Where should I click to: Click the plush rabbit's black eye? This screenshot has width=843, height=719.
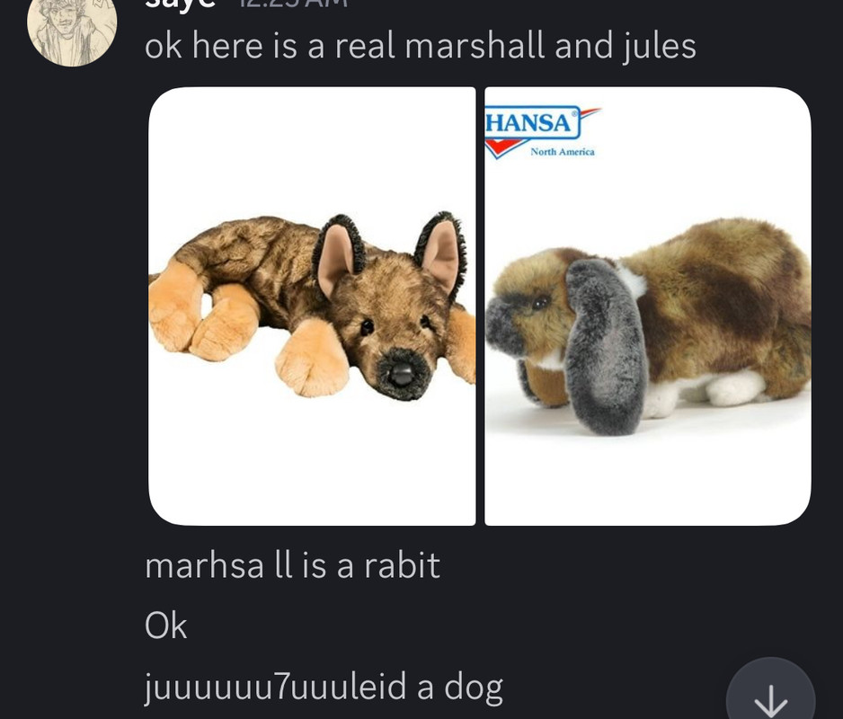click(540, 303)
